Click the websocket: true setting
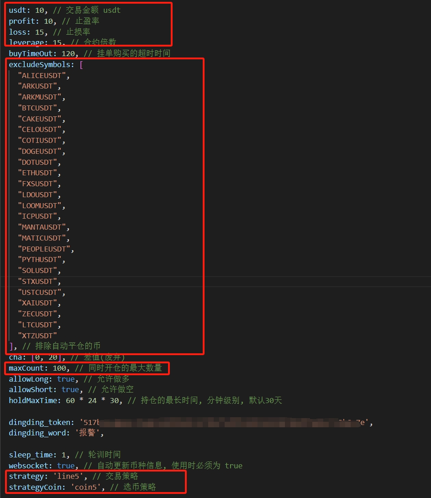Viewport: 431px width, 498px height. 126,466
